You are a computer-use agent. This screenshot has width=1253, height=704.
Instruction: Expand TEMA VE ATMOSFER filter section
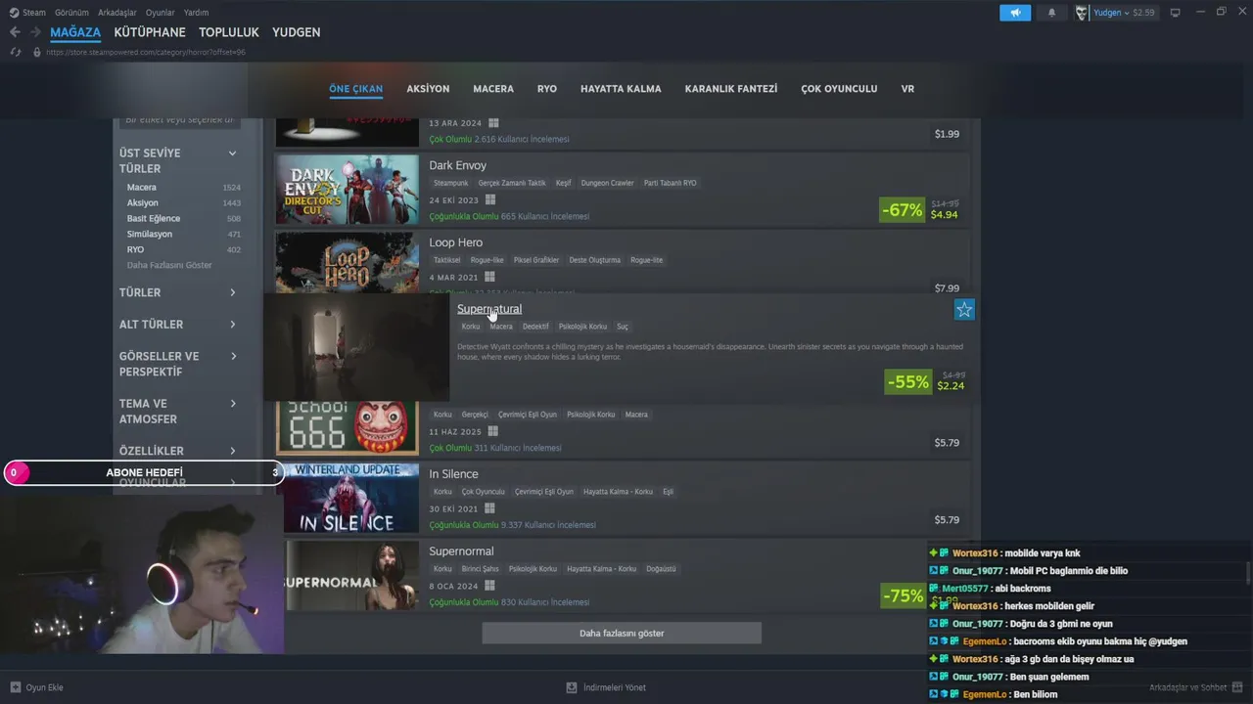click(x=232, y=404)
